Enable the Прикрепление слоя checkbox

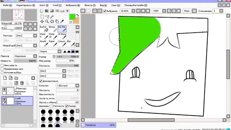click(2, 69)
